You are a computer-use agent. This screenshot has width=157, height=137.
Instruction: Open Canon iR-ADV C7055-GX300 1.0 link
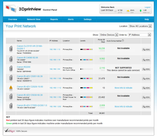tap(32, 105)
